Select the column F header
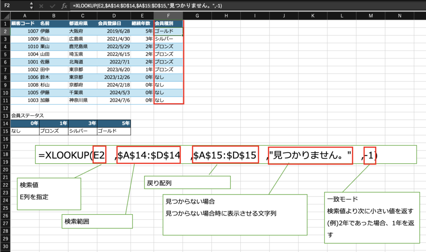This screenshot has width=426, height=252. pyautogui.click(x=168, y=16)
